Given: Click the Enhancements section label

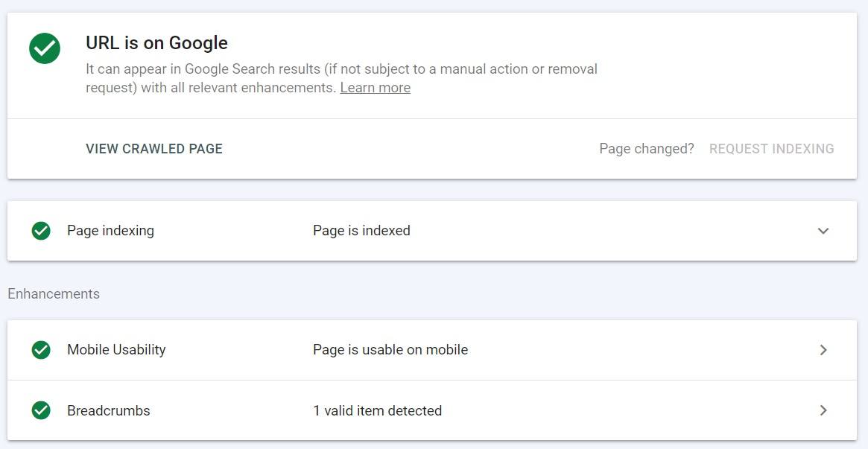Looking at the screenshot, I should (x=53, y=293).
